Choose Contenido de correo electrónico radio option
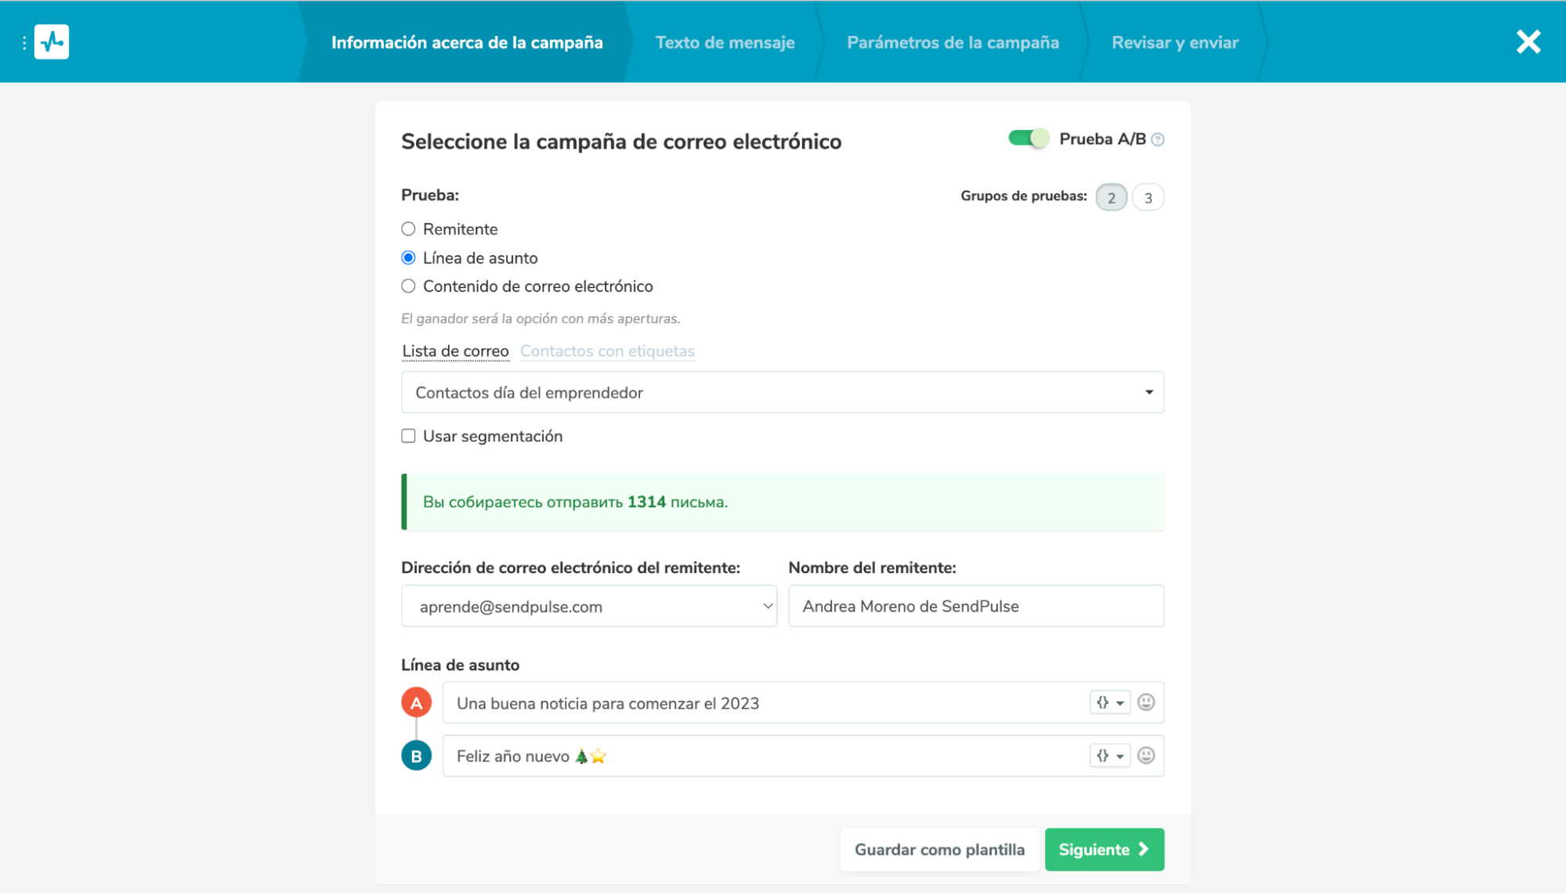1566x894 pixels. tap(408, 287)
